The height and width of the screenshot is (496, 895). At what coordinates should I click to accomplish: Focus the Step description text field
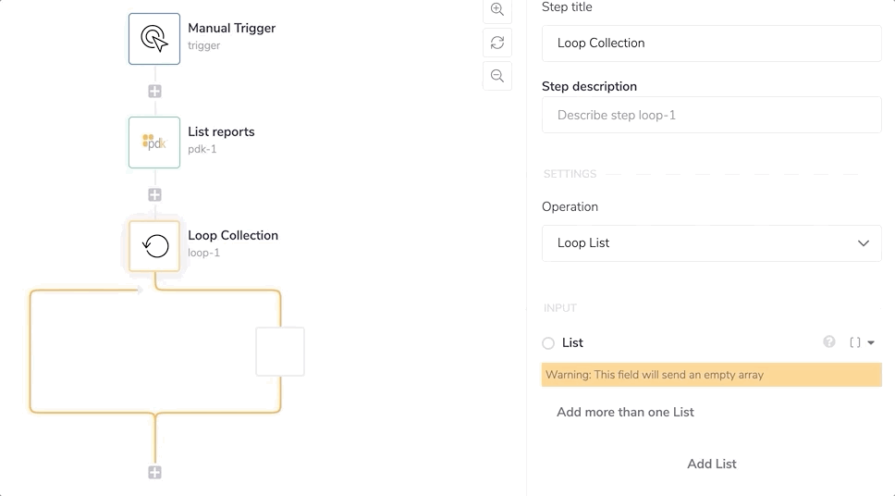711,116
